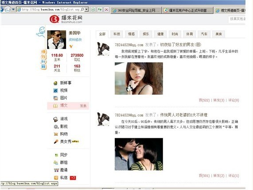Viewport: 253px width, 190px height.
Task: Switch to 360安全网址导航 browser tab
Action: click(136, 11)
